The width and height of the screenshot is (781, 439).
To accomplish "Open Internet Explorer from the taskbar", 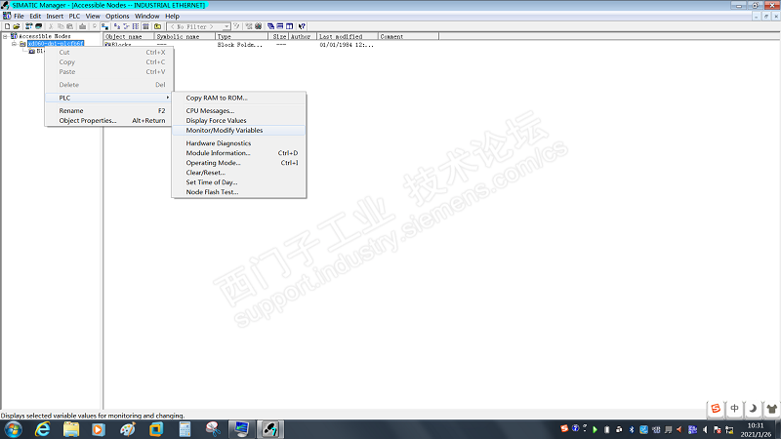I will [x=43, y=429].
